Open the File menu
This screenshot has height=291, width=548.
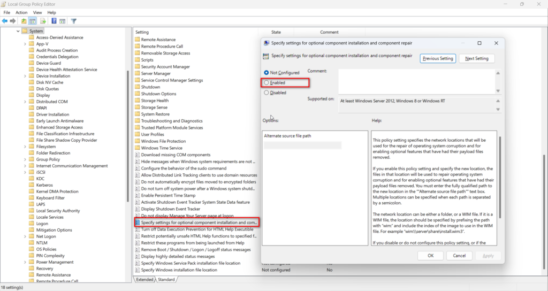coord(6,13)
